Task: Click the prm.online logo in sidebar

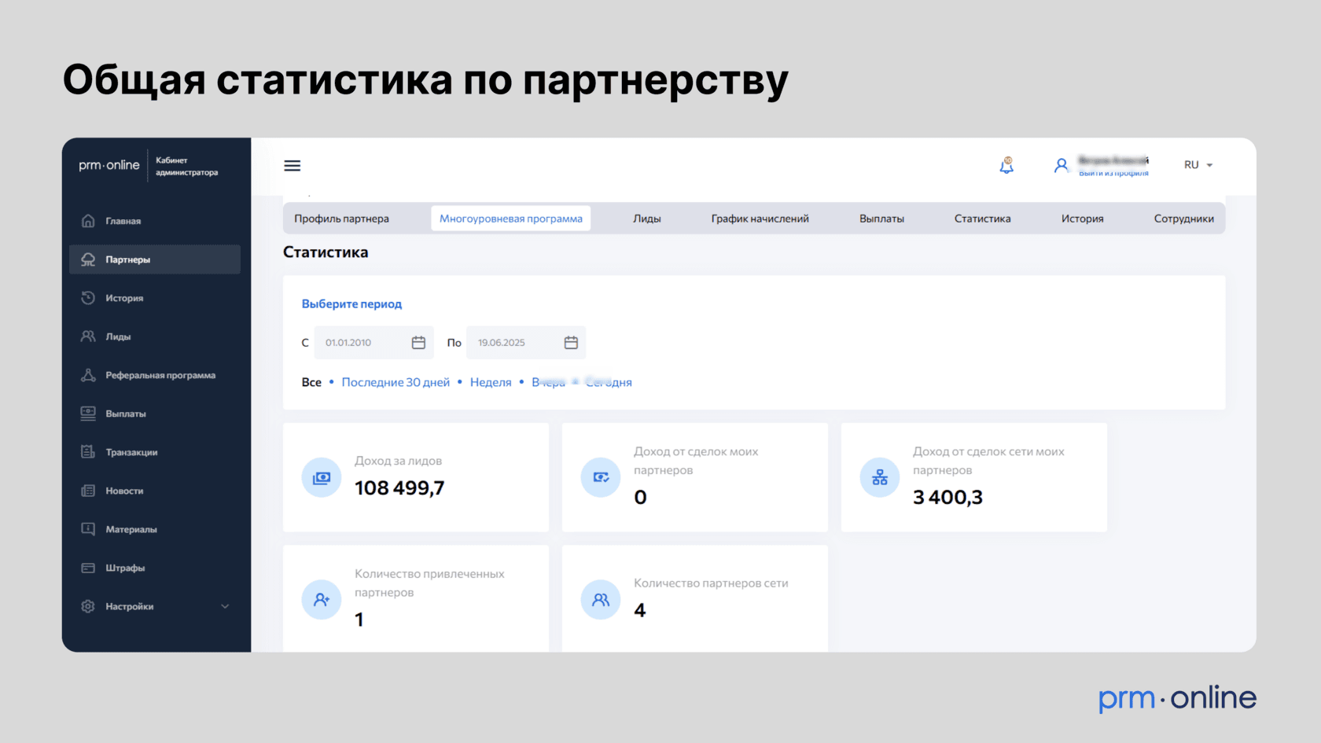Action: [109, 165]
